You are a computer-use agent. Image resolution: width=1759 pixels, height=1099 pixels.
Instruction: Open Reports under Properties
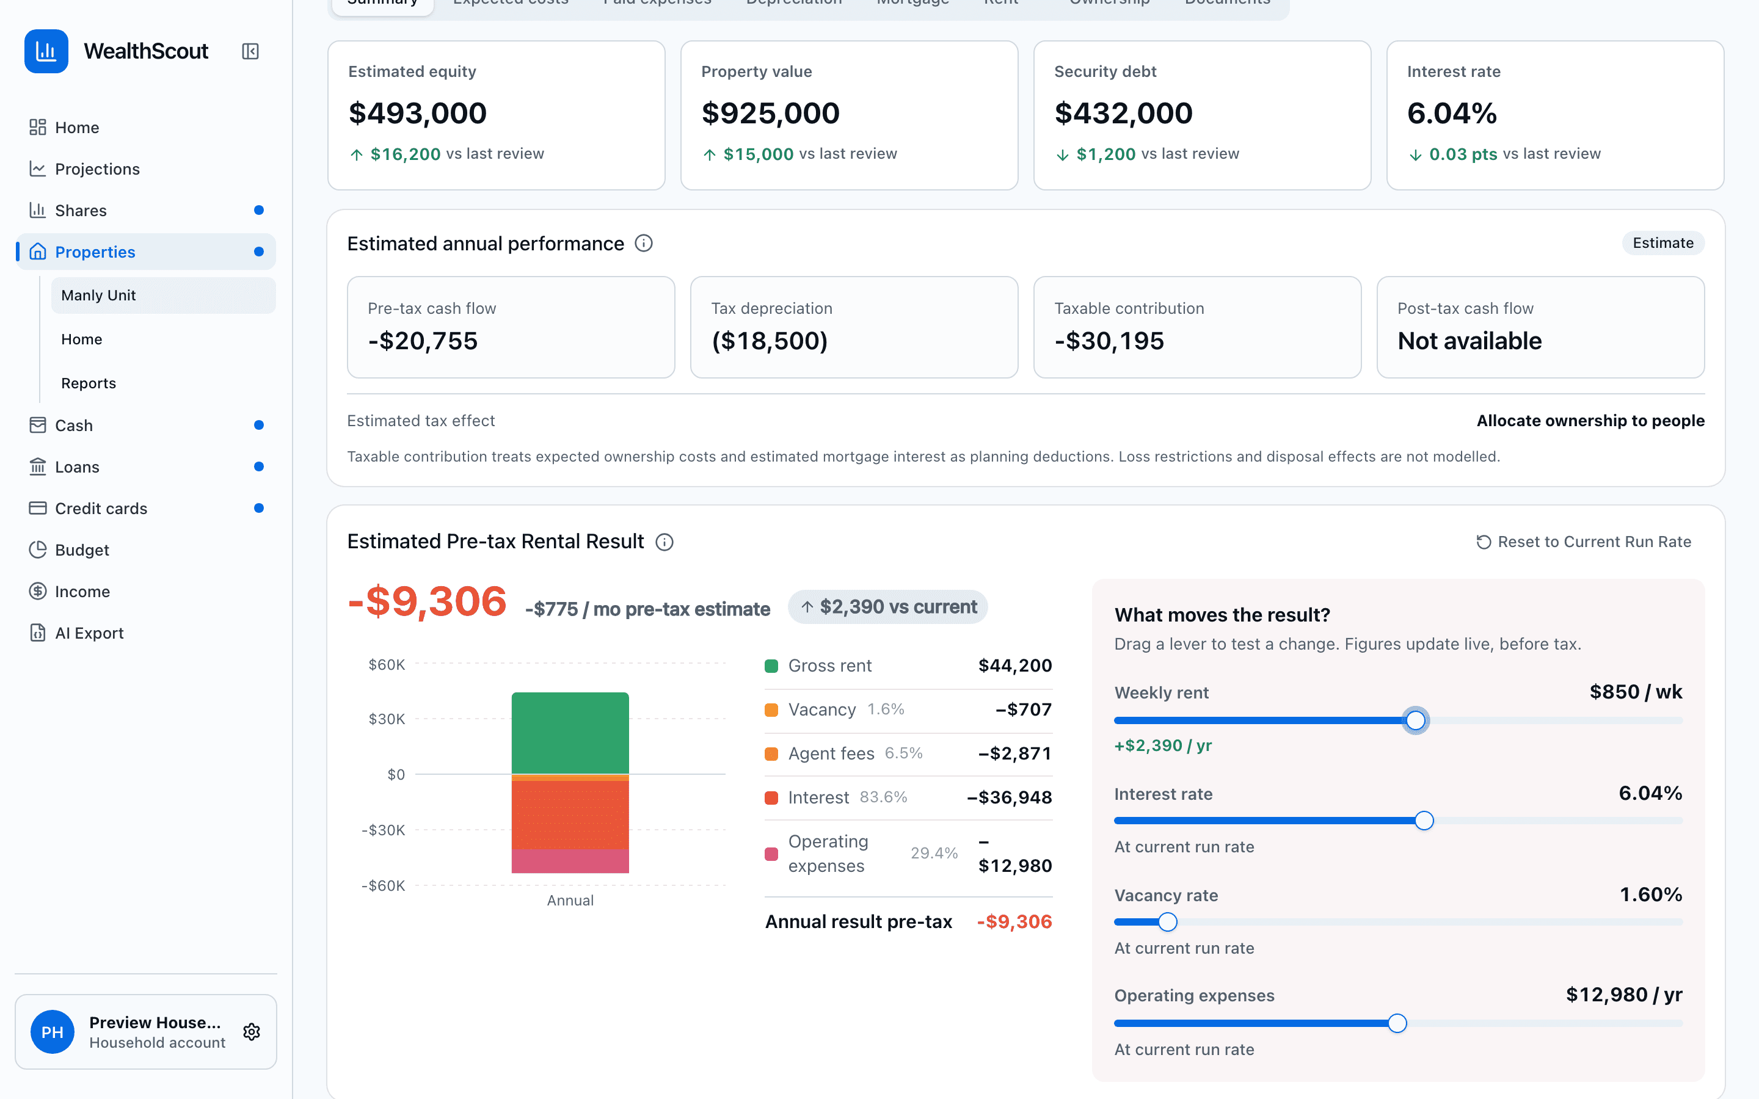coord(164,383)
